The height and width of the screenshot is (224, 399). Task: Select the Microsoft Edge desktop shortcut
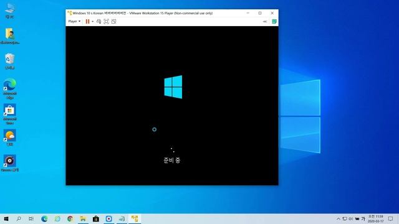point(10,88)
